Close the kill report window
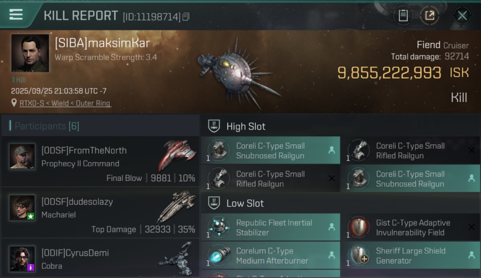481x278 pixels. point(462,16)
